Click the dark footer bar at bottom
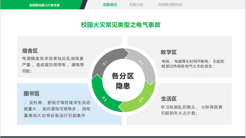 click(123, 137)
